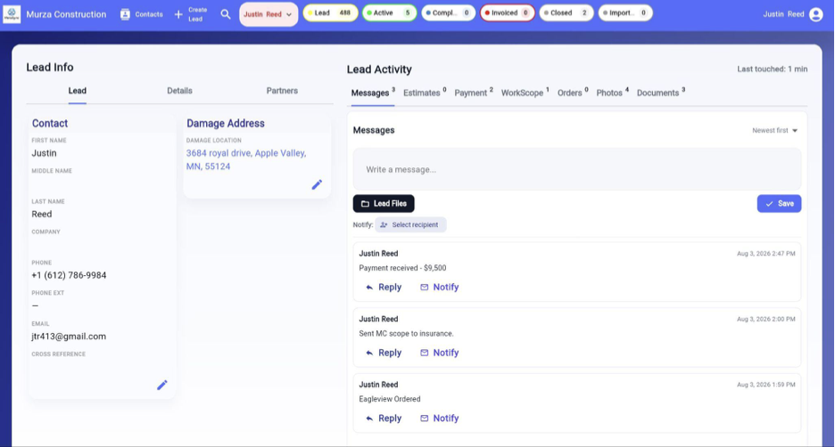
Task: Filter by the Closed 2 status pill
Action: pos(566,12)
